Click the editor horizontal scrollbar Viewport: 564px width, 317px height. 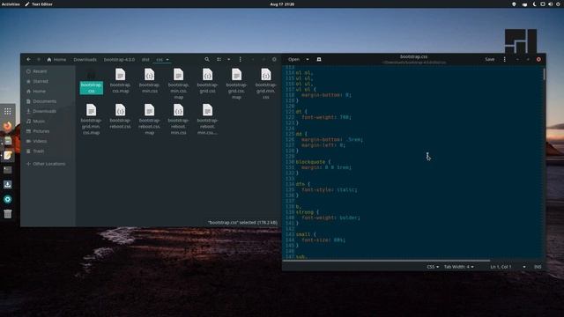click(x=387, y=261)
